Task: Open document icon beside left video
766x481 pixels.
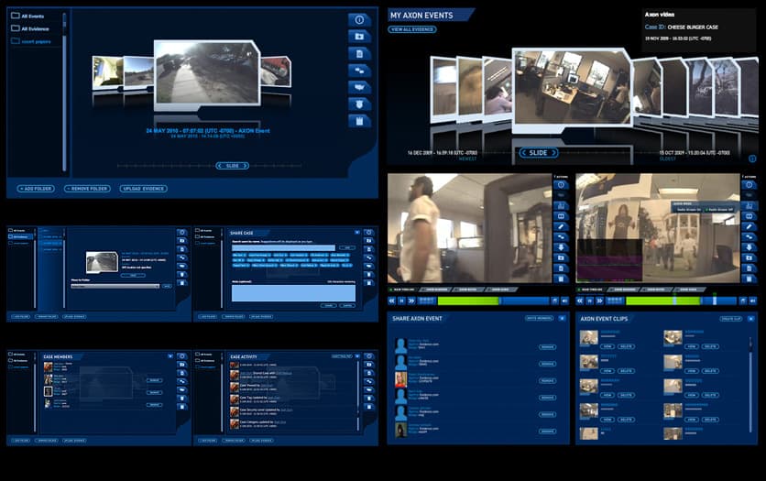Action: point(561,268)
